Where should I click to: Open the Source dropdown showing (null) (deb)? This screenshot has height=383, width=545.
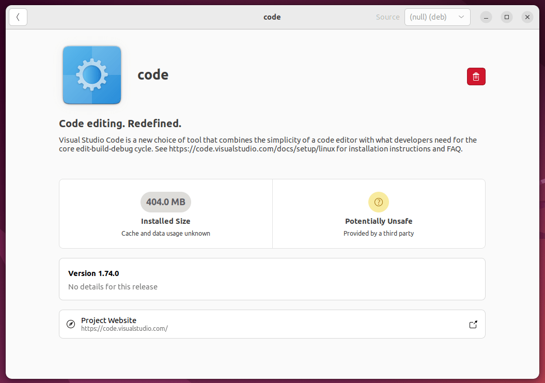(x=437, y=17)
